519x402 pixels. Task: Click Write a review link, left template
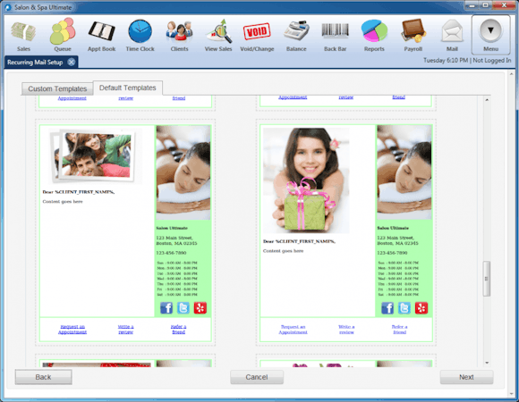(x=126, y=330)
